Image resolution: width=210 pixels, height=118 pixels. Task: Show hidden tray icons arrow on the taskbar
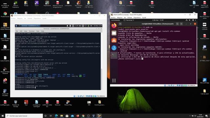pos(190,116)
